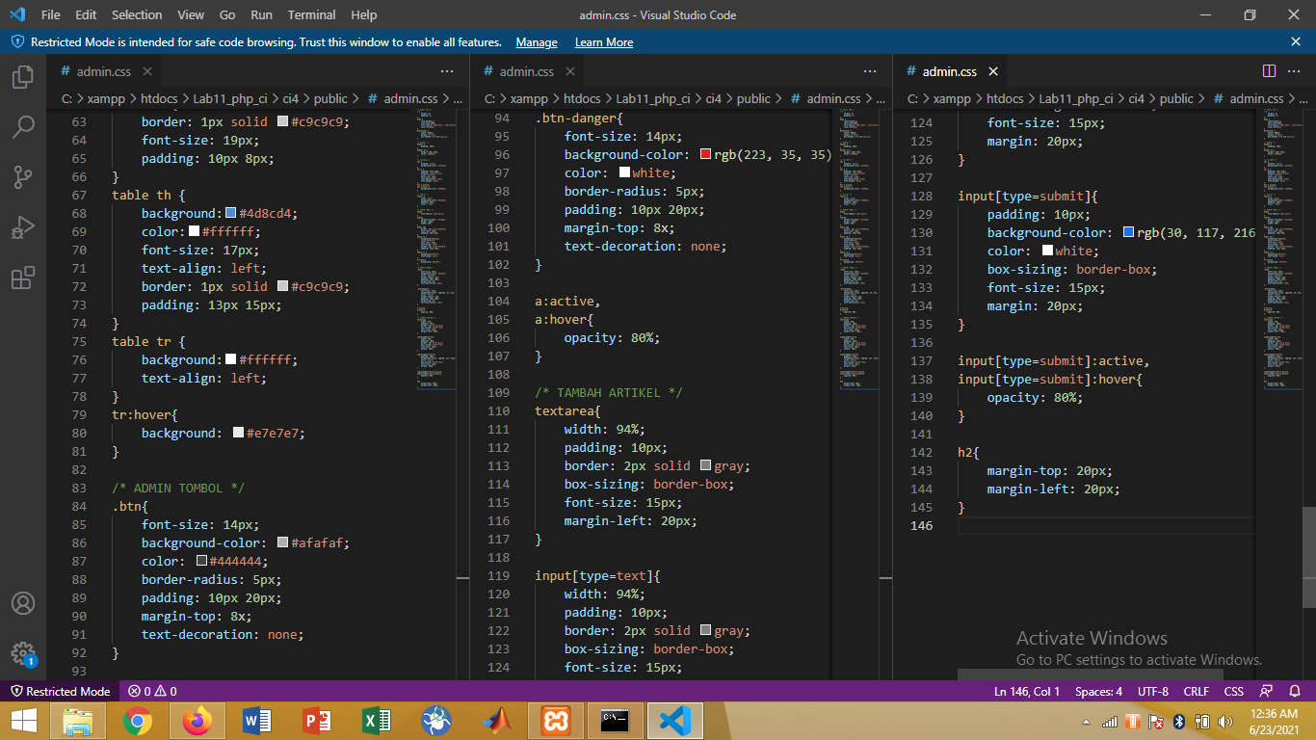Open the Notifications bell in status bar
1316x740 pixels.
[x=1294, y=691]
